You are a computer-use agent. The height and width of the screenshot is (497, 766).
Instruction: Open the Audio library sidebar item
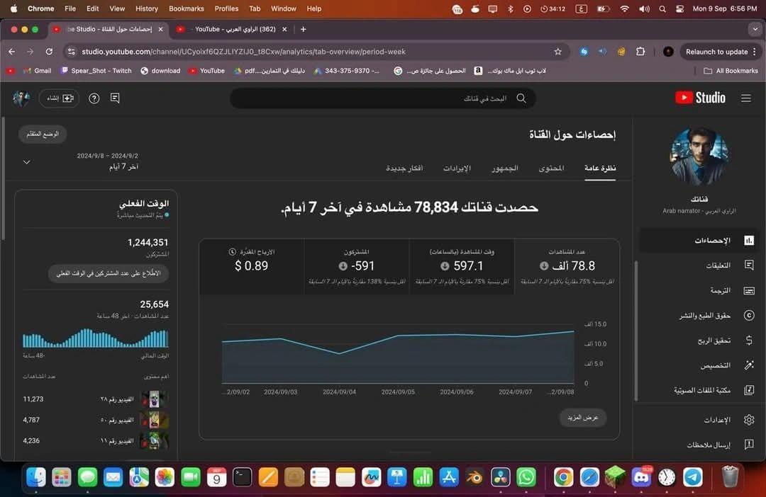coord(748,390)
